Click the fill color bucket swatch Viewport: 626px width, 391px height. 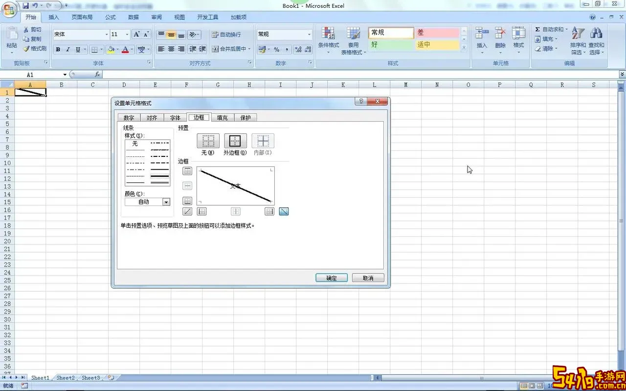click(111, 49)
